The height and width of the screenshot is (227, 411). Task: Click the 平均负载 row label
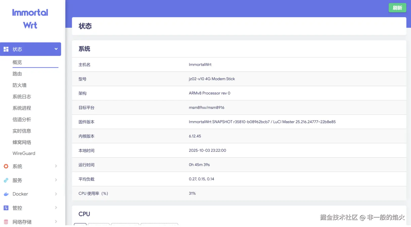coord(86,179)
